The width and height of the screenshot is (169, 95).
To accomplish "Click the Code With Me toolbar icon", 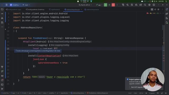I will point(123,5).
